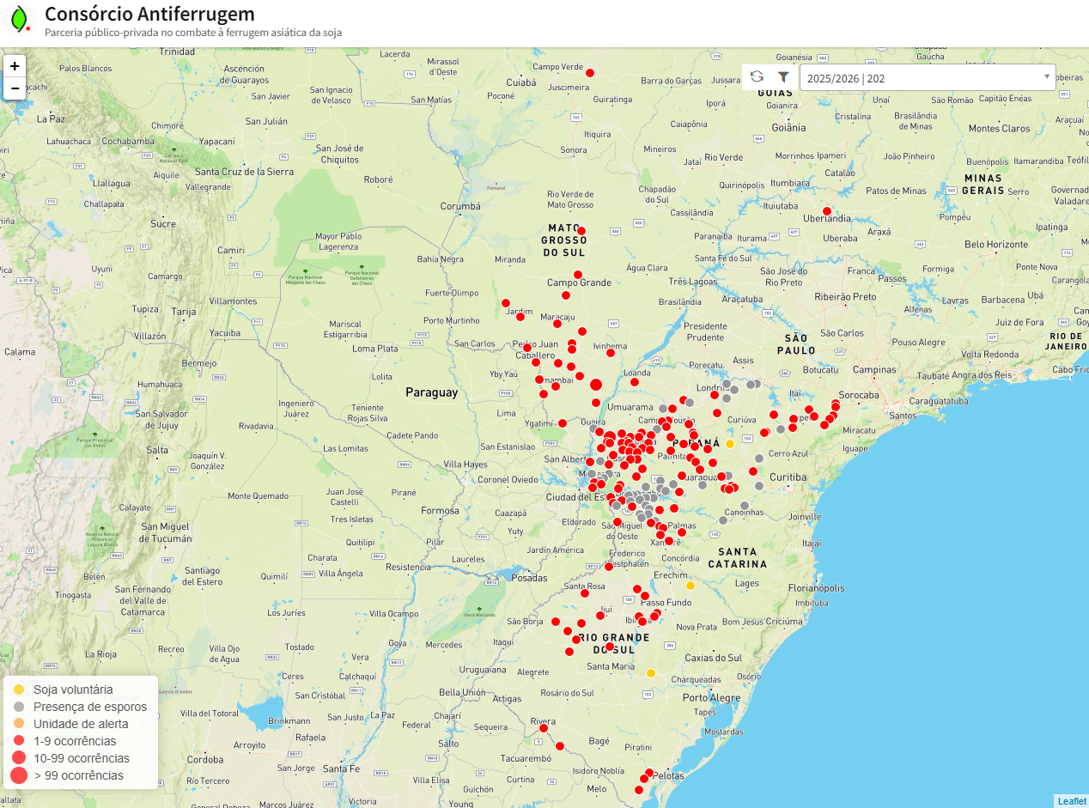Click the '> 99 ocorrências' legend entry
The width and height of the screenshot is (1089, 808).
click(x=78, y=775)
